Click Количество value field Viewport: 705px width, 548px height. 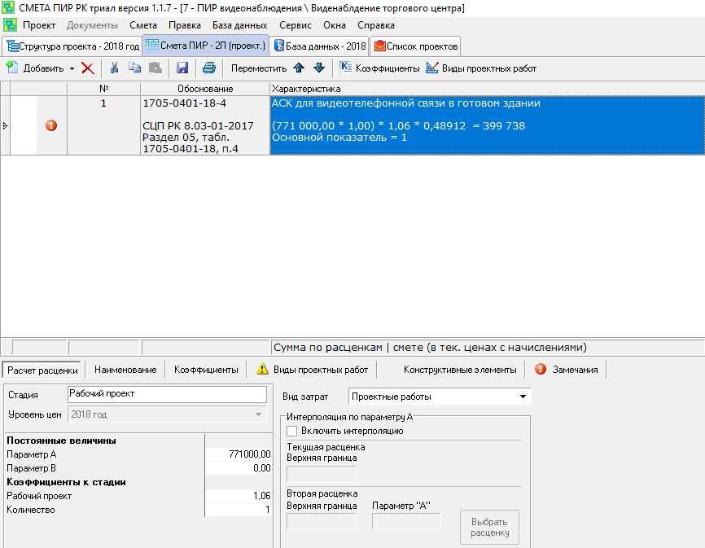(x=239, y=510)
